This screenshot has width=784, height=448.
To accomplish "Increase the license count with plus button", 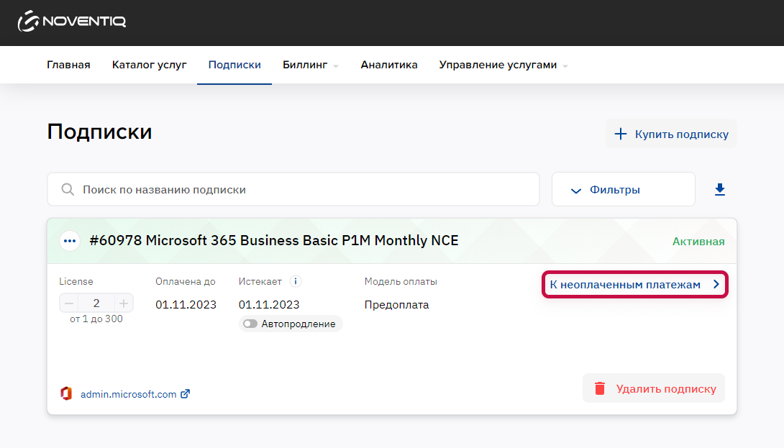I will (x=124, y=303).
